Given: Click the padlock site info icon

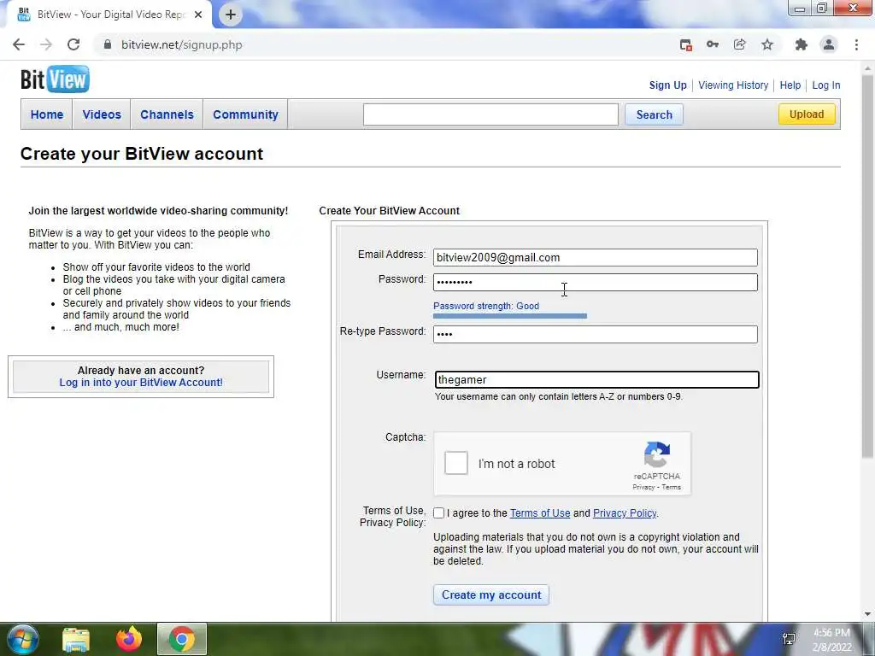Looking at the screenshot, I should click(108, 44).
